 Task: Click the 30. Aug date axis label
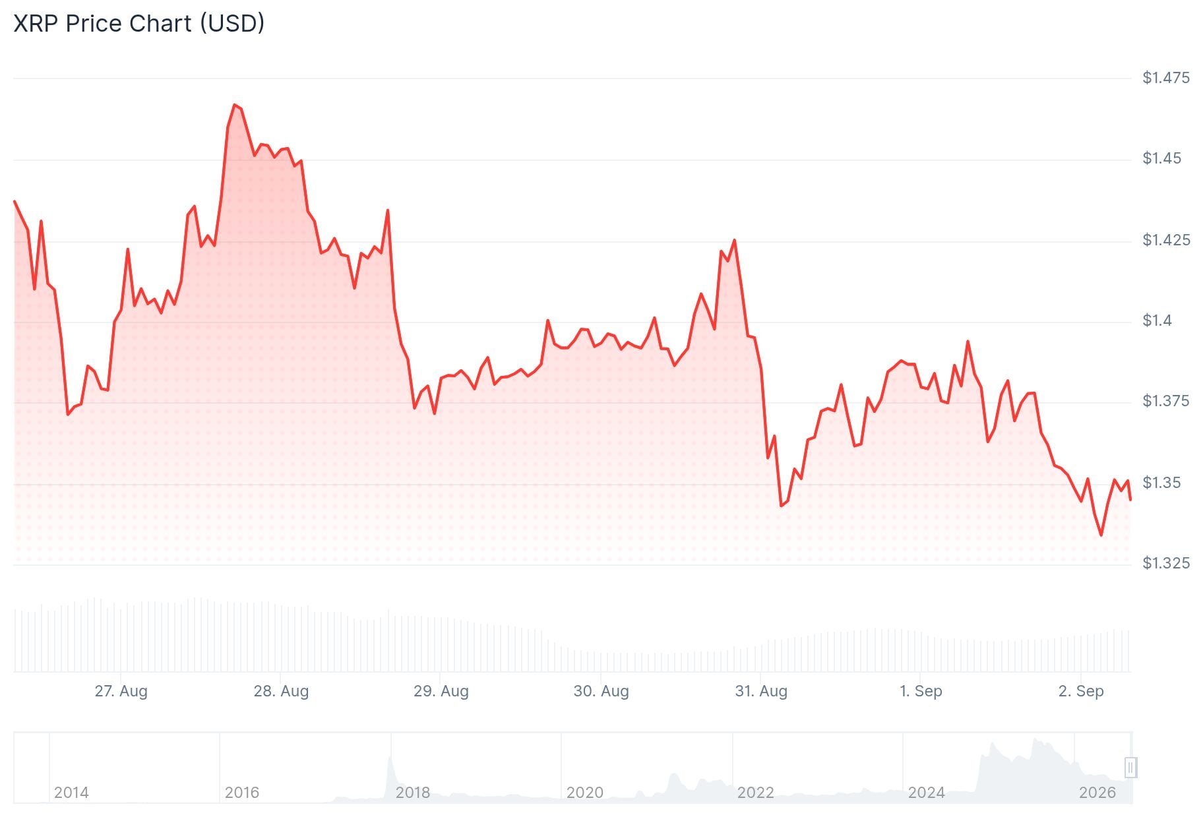[x=601, y=691]
